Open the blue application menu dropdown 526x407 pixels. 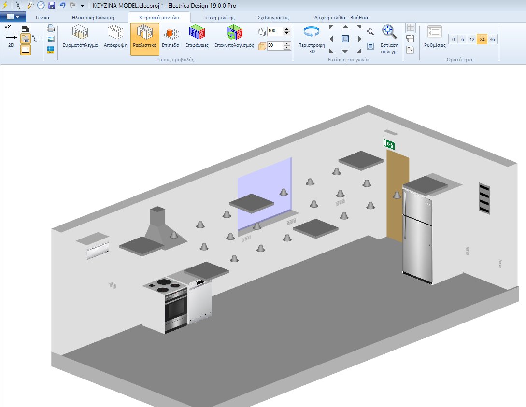point(13,17)
